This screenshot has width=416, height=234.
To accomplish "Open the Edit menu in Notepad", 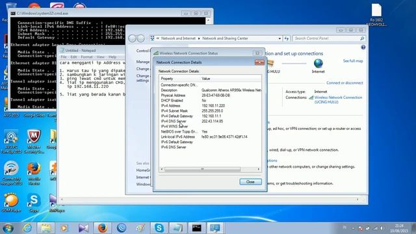I will coord(73,57).
